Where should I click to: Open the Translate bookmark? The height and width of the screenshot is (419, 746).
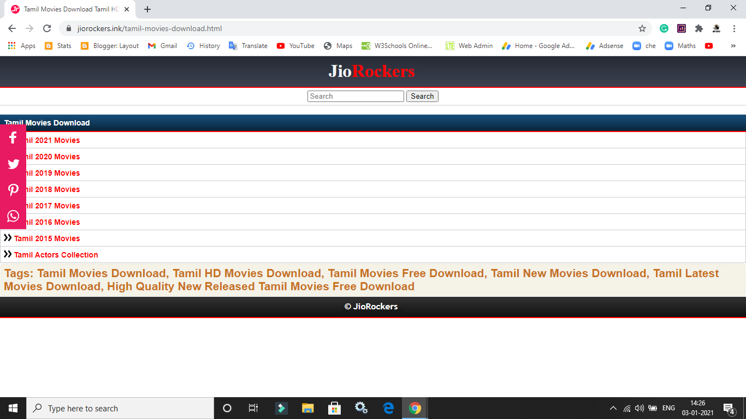[248, 46]
